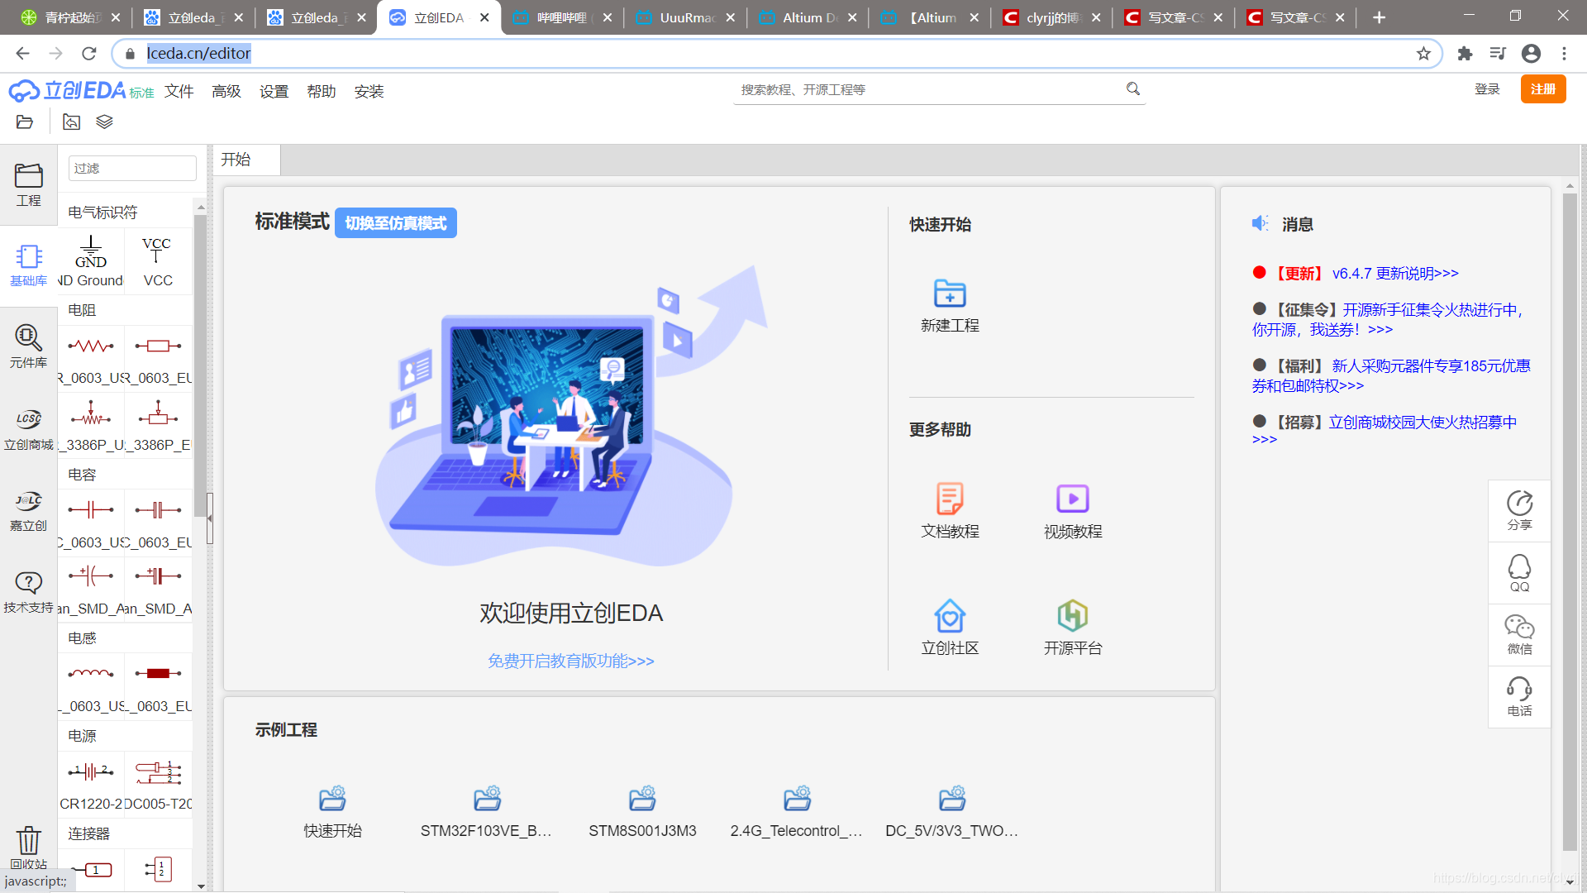The height and width of the screenshot is (893, 1587).
Task: Open the 设置 menu
Action: [274, 91]
